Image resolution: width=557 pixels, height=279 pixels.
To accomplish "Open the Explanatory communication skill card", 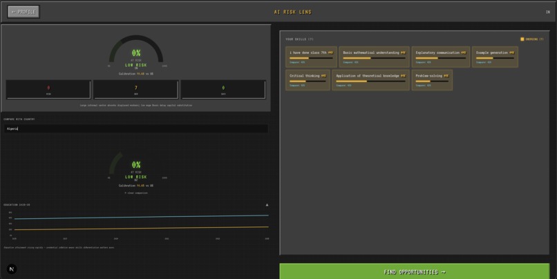I will [x=440, y=57].
